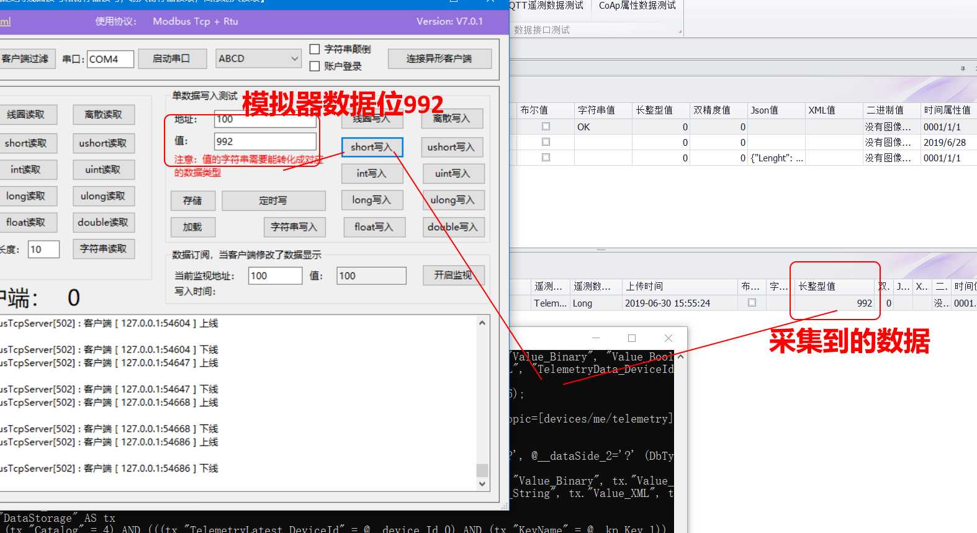
Task: Click the 双精度值 column header
Action: coord(719,110)
